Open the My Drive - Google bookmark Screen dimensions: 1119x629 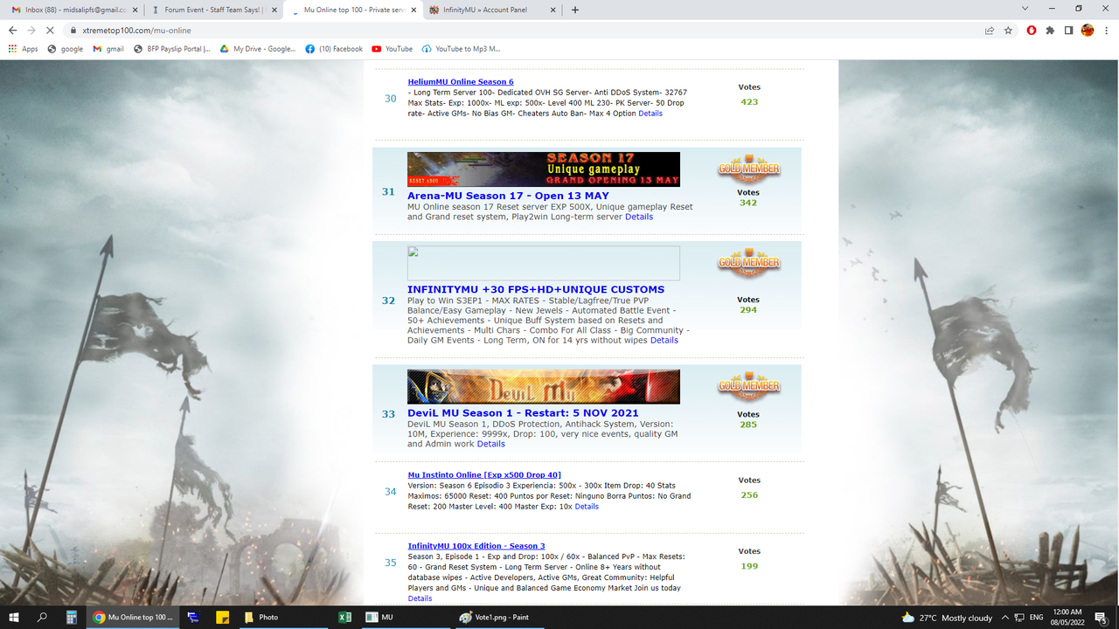coord(258,49)
